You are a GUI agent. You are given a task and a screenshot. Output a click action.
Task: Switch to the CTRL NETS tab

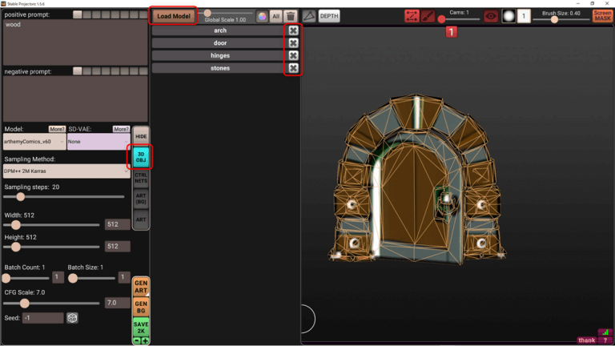[x=141, y=178]
